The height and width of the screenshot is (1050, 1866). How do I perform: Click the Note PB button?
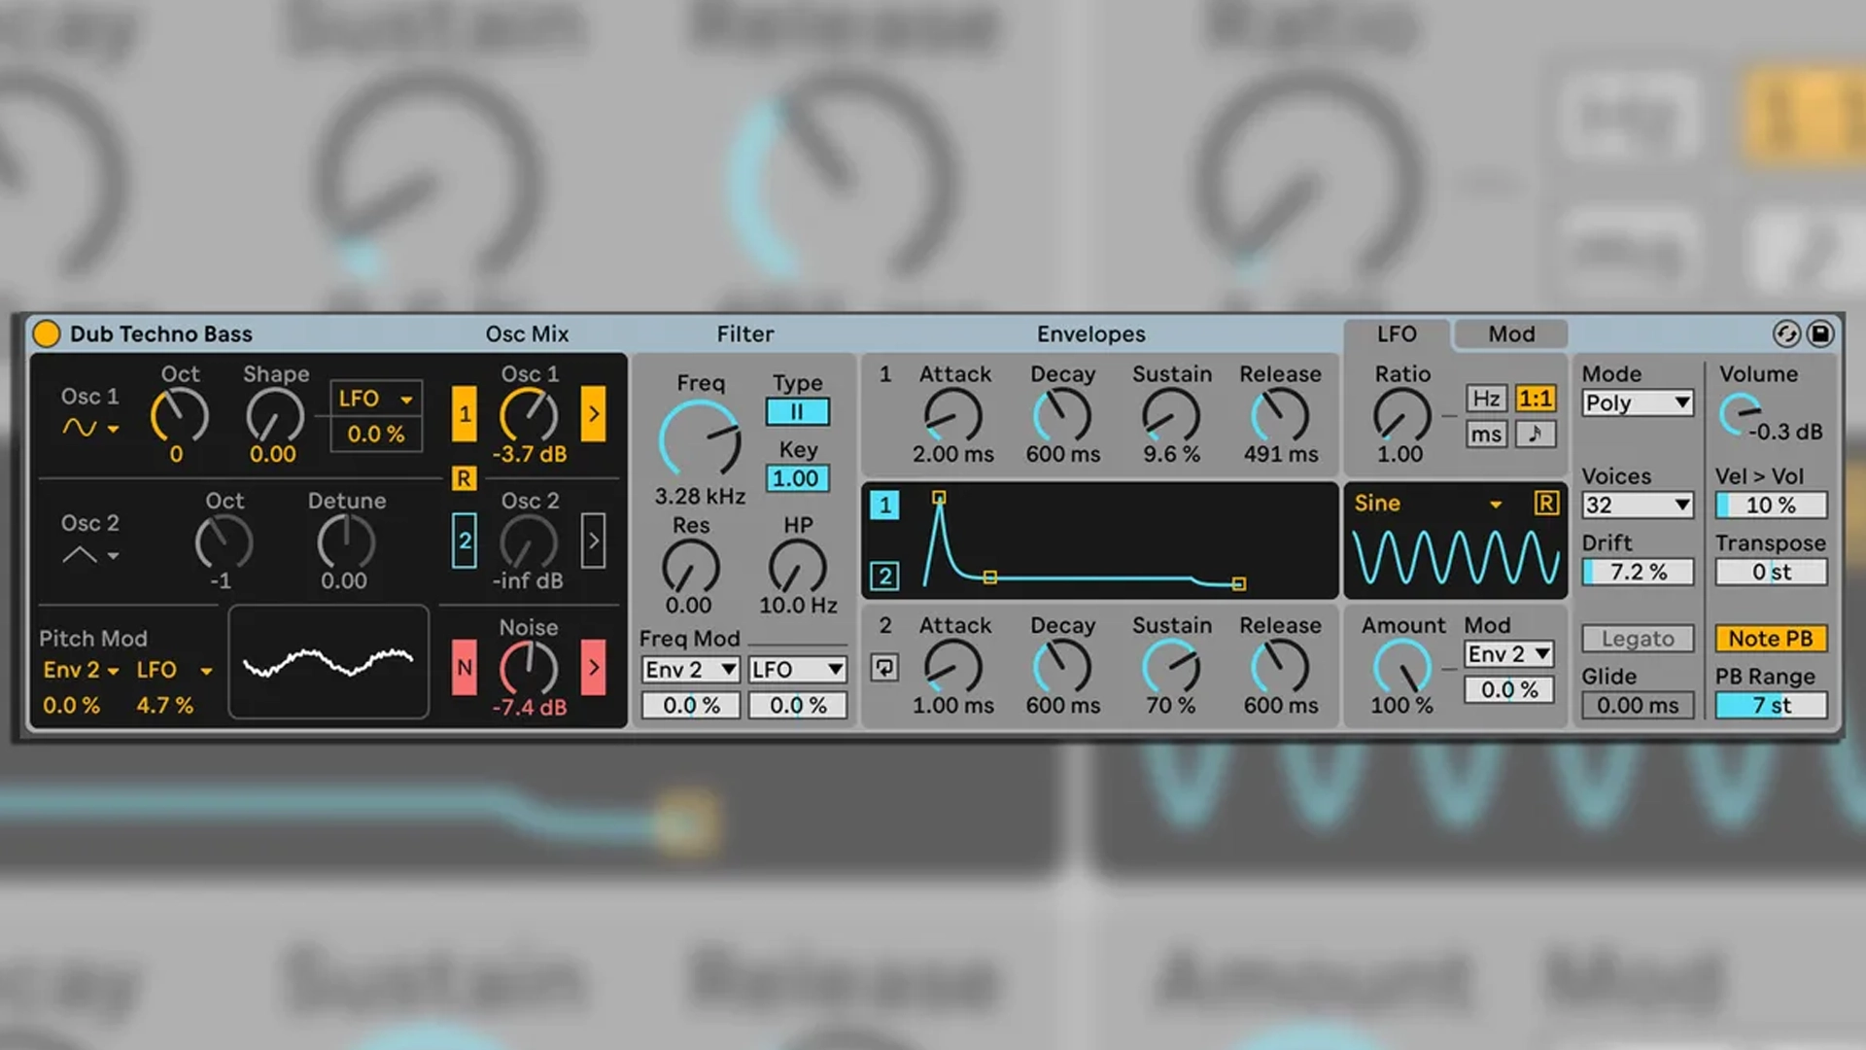pyautogui.click(x=1770, y=639)
